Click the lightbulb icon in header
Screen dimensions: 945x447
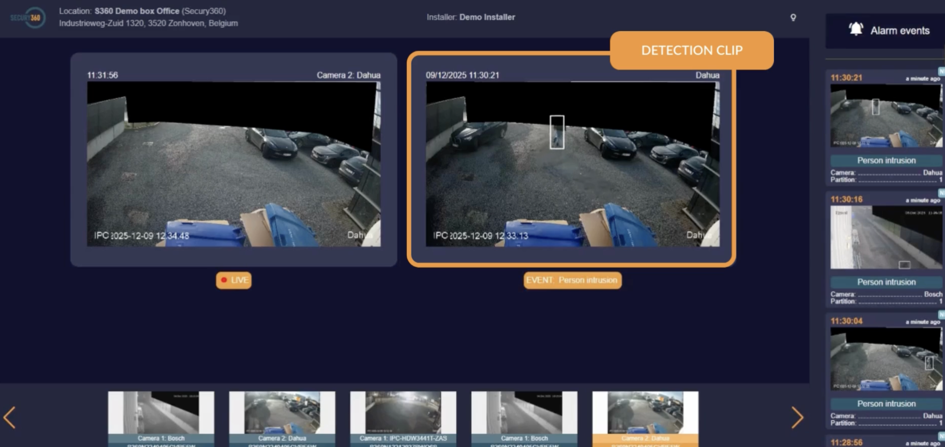click(793, 17)
